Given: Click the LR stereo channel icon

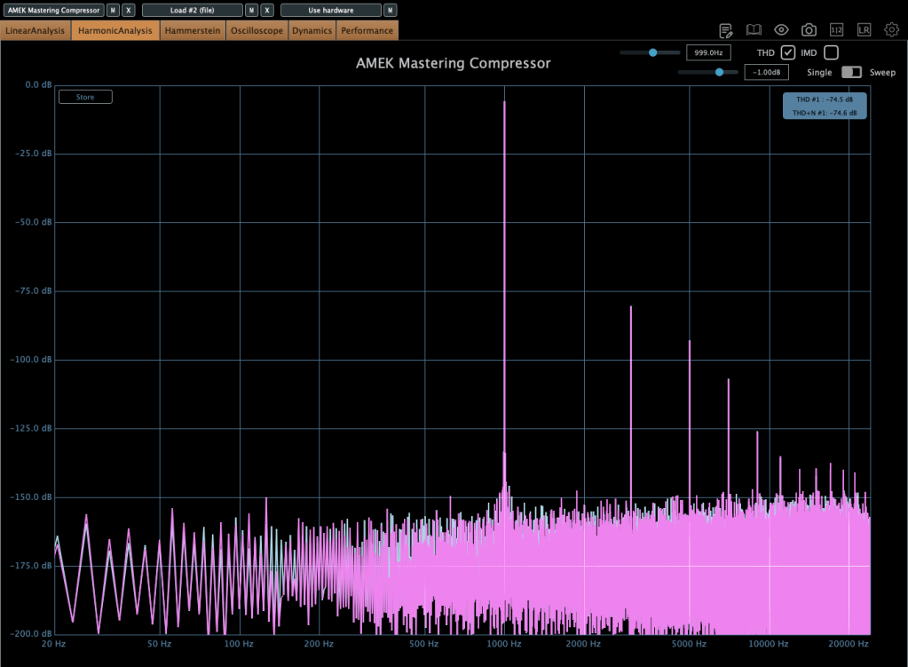Looking at the screenshot, I should [x=864, y=30].
